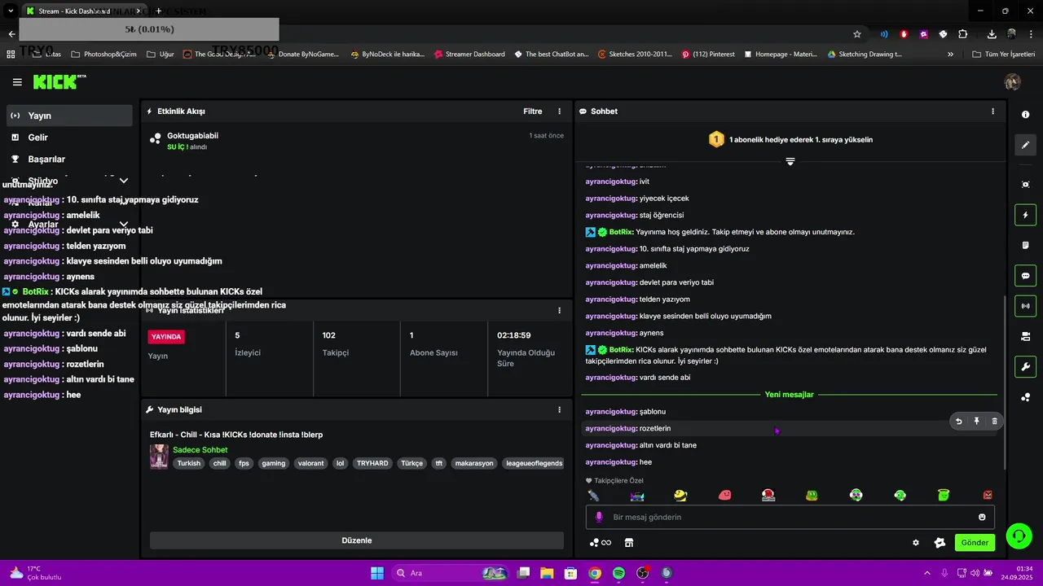1043x586 pixels.
Task: Toggle the stream info wrench panel button
Action: 1025,366
